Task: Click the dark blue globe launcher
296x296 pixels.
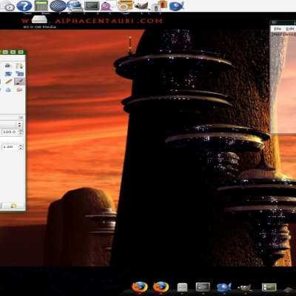Action: 58,6
